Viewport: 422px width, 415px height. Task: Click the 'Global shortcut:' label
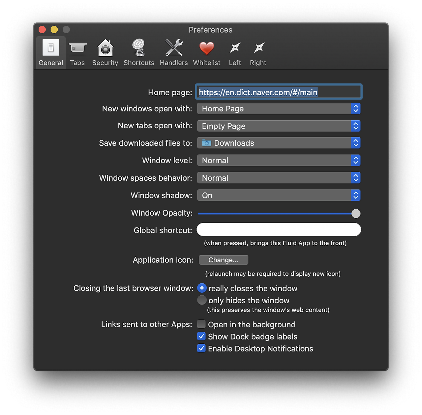click(163, 230)
